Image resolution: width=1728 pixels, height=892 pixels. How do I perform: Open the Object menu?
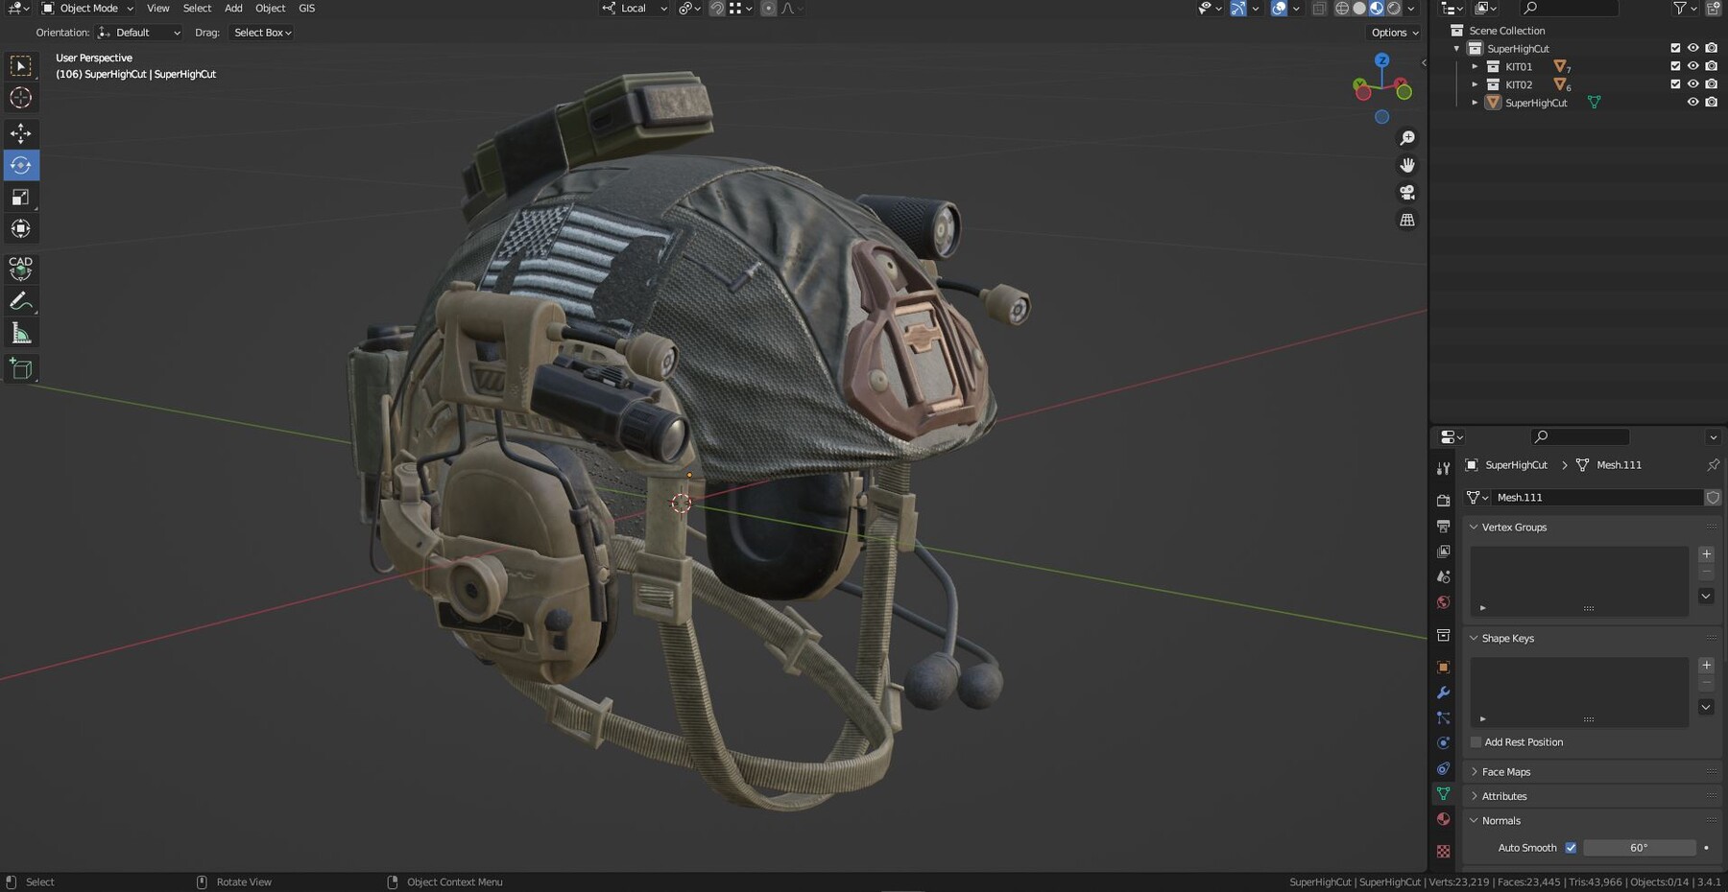click(x=270, y=9)
